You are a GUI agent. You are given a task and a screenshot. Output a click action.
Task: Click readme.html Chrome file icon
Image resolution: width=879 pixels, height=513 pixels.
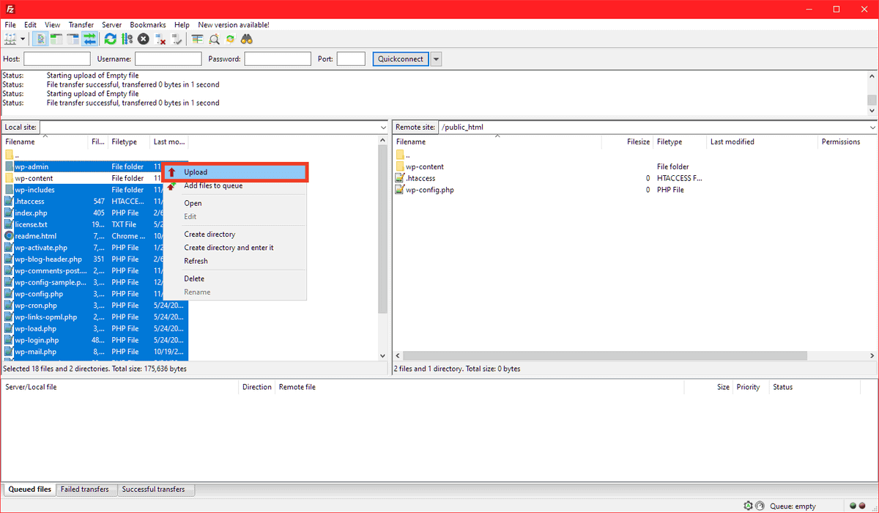[9, 236]
